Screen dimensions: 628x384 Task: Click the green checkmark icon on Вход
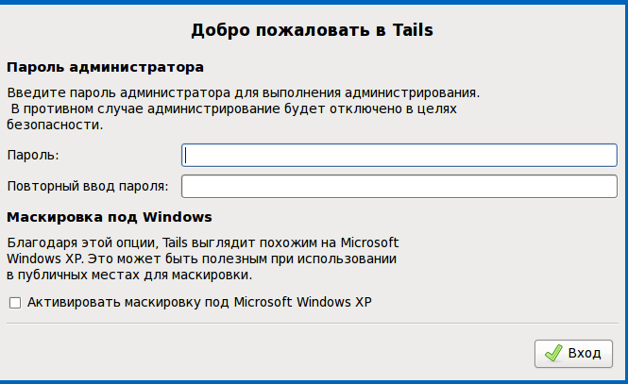coord(553,353)
